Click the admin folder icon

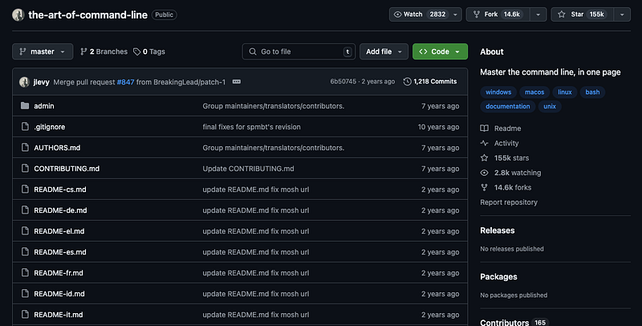25,106
